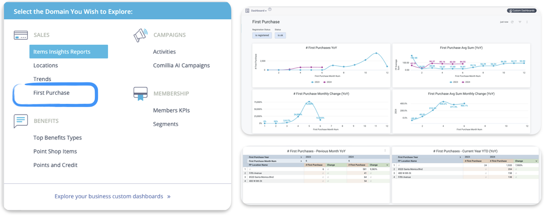
Task: Click the 93.92 data point in Avg Sum chart
Action: click(x=524, y=63)
